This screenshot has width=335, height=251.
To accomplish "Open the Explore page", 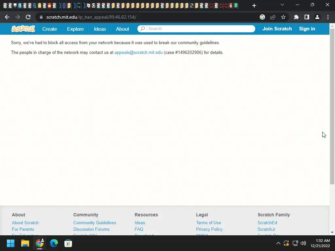I will tap(76, 29).
